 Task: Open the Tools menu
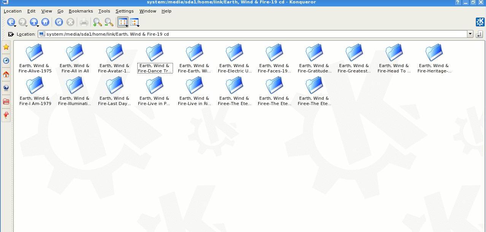click(x=104, y=11)
